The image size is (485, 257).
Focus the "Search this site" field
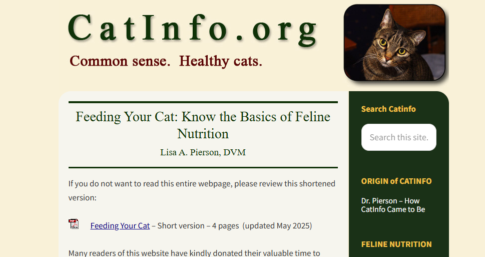399,137
